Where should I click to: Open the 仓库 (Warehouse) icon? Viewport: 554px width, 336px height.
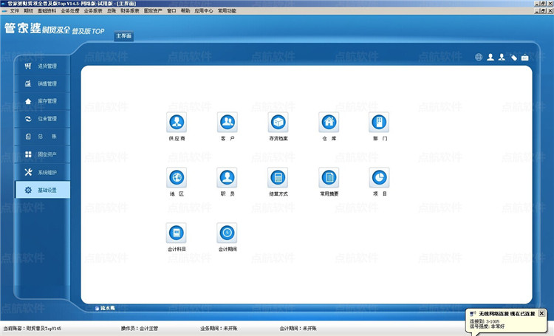pos(329,122)
